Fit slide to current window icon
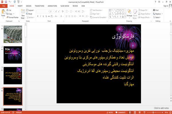 170,112
